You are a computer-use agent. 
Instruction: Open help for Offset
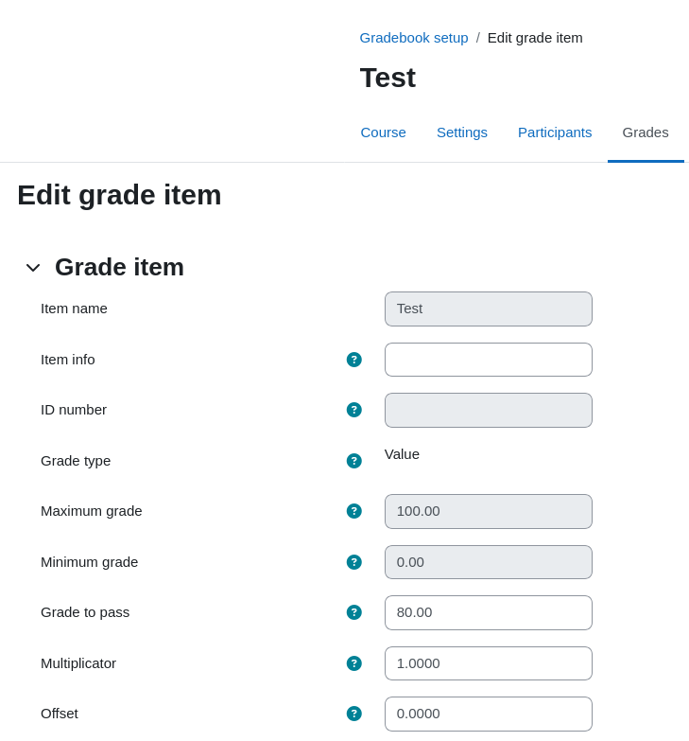353,714
